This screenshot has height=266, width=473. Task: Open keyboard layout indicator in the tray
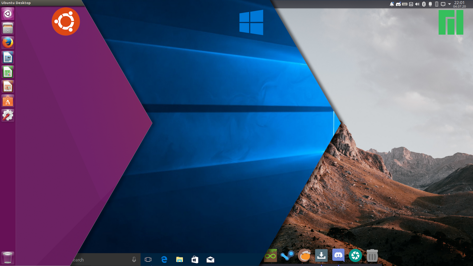click(x=405, y=4)
